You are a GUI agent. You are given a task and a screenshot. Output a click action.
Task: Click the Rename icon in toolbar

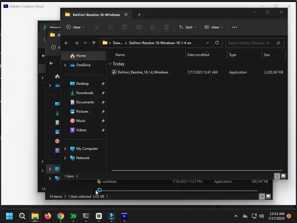click(x=139, y=27)
